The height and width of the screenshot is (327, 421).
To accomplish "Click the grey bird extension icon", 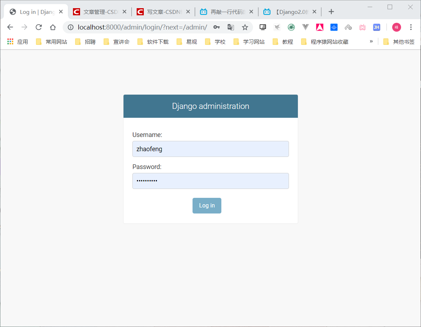I will tap(277, 27).
